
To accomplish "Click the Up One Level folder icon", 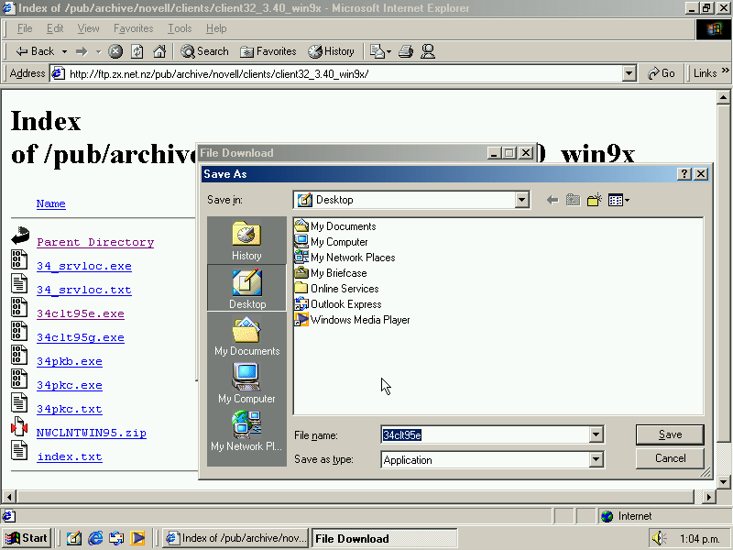I will click(574, 200).
